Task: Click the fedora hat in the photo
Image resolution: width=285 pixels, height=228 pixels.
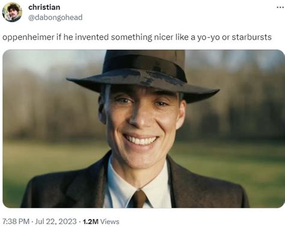Action: (x=143, y=75)
